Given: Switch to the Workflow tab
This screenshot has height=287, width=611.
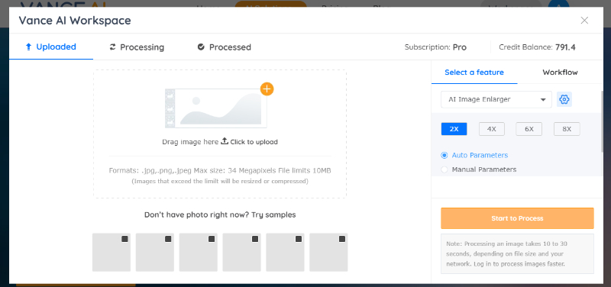Looking at the screenshot, I should 560,73.
